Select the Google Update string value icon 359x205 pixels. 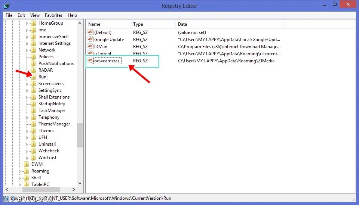[90, 39]
